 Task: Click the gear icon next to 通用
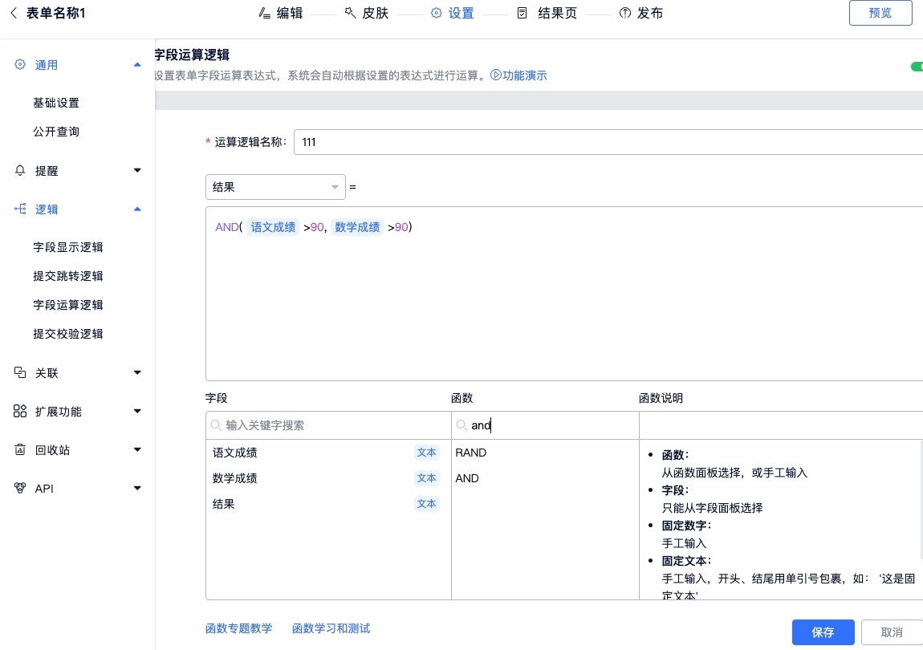21,65
